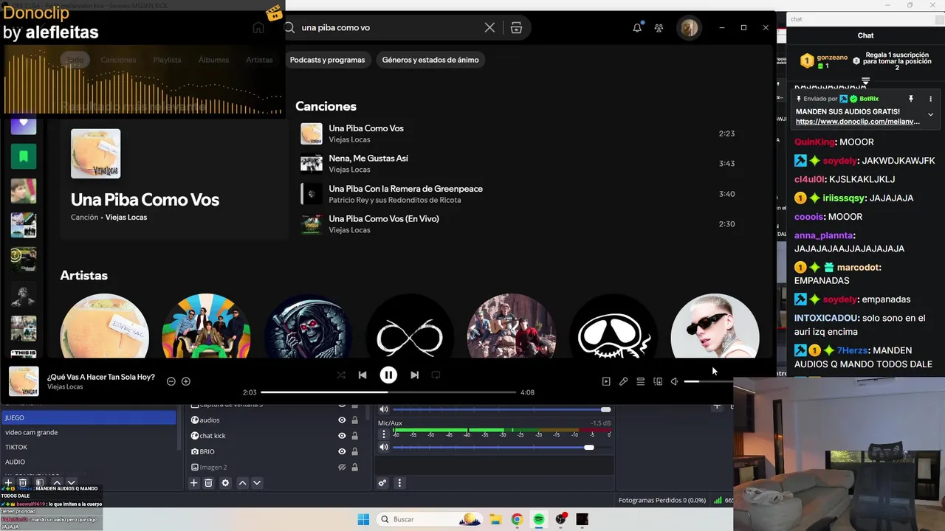Screen dimensions: 945x531
Task: Show lyrics with the microphone icon
Action: [623, 381]
